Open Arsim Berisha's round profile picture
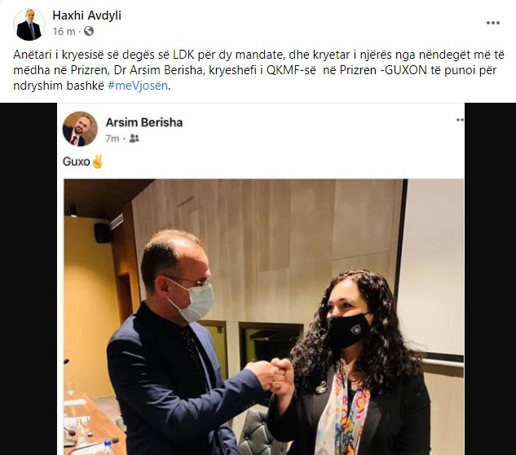This screenshot has width=516, height=455. pyautogui.click(x=80, y=129)
